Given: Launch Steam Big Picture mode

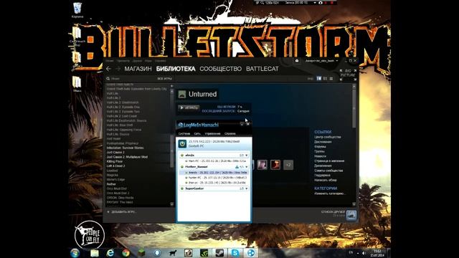Looking at the screenshot, I should 348,75.
